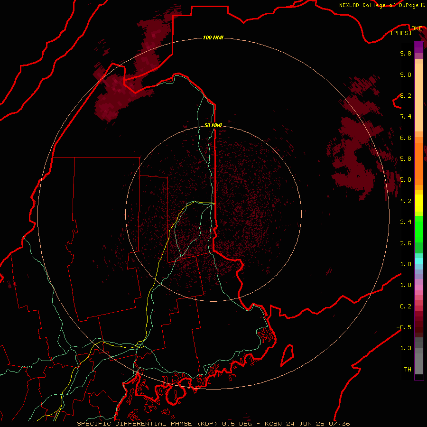Screen dimensions: 427x427
Task: Click the 9.8 legend value
Action: point(406,53)
